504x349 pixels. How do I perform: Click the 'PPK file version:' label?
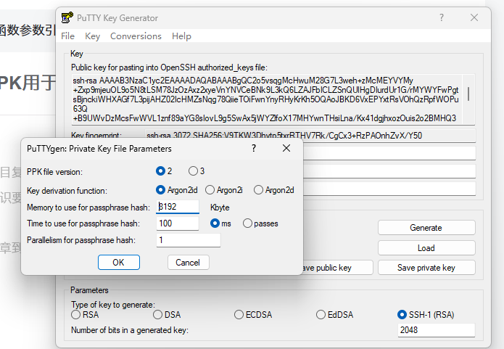[x=54, y=172]
